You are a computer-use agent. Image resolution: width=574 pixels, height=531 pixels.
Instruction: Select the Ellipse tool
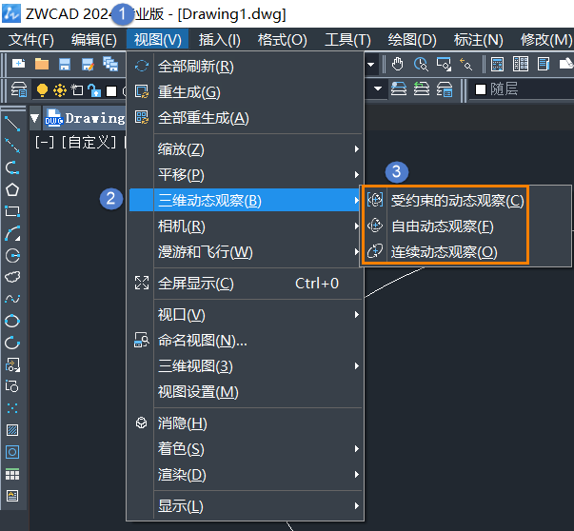pos(12,321)
